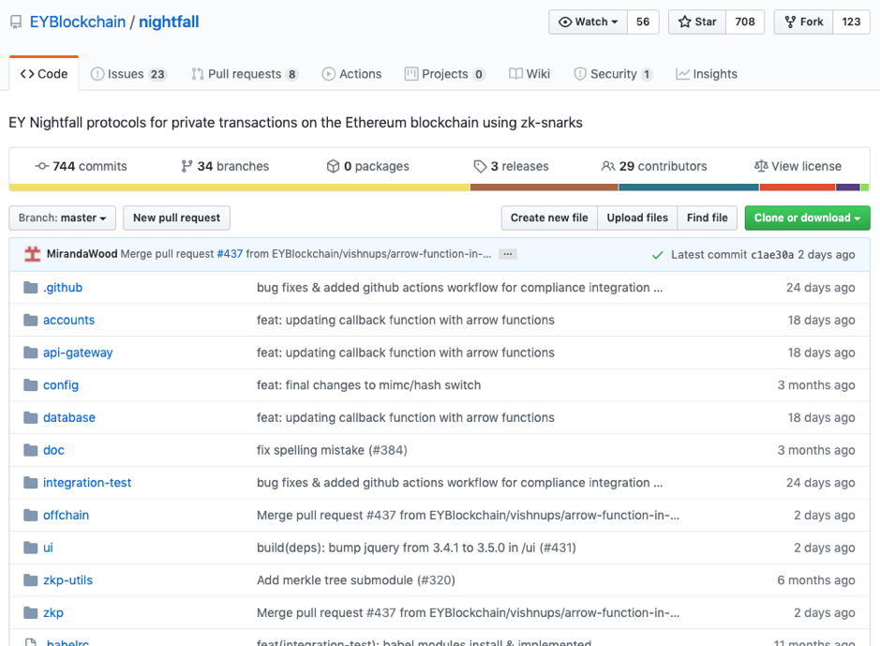Screen dimensions: 880x646
Task: Click the api-gateway folder icon
Action: click(30, 353)
